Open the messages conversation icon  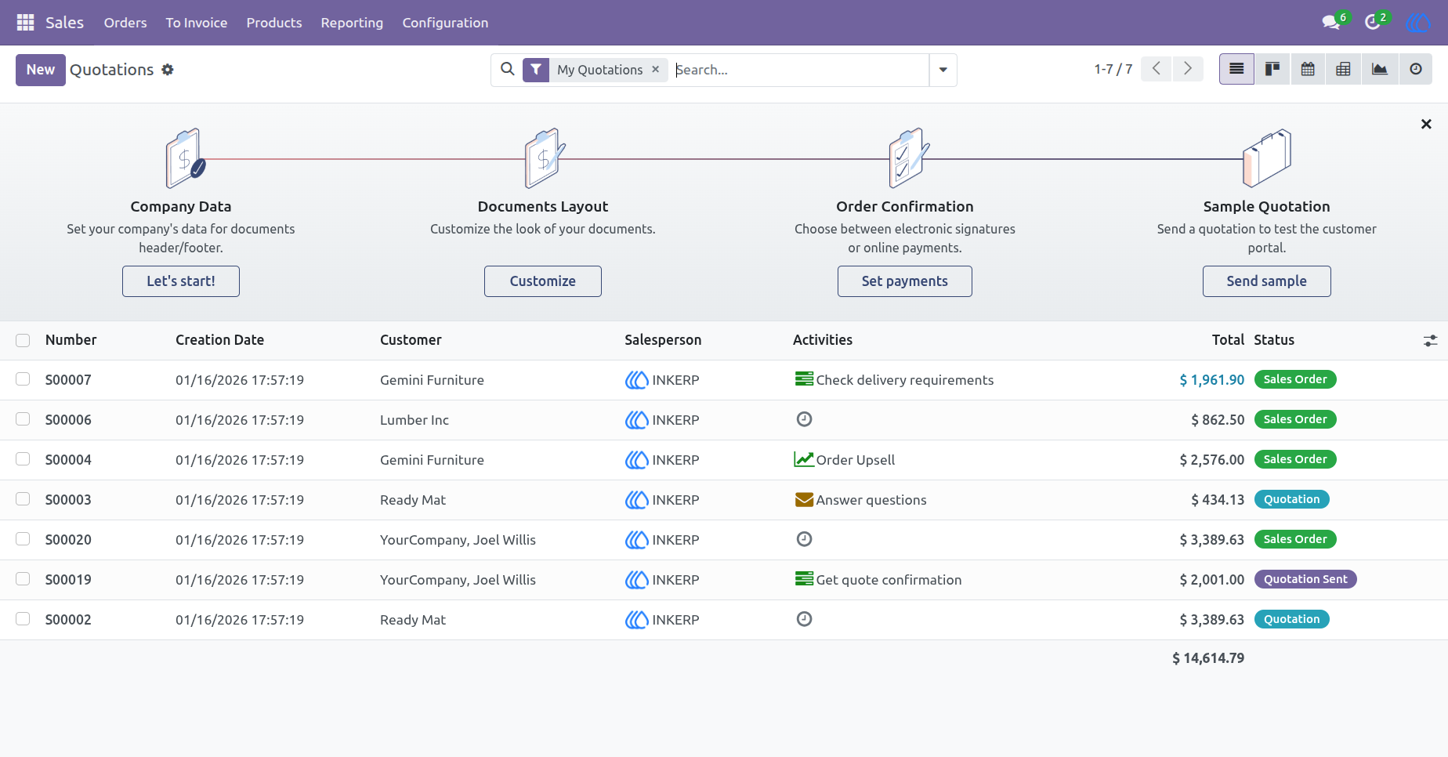(1331, 22)
